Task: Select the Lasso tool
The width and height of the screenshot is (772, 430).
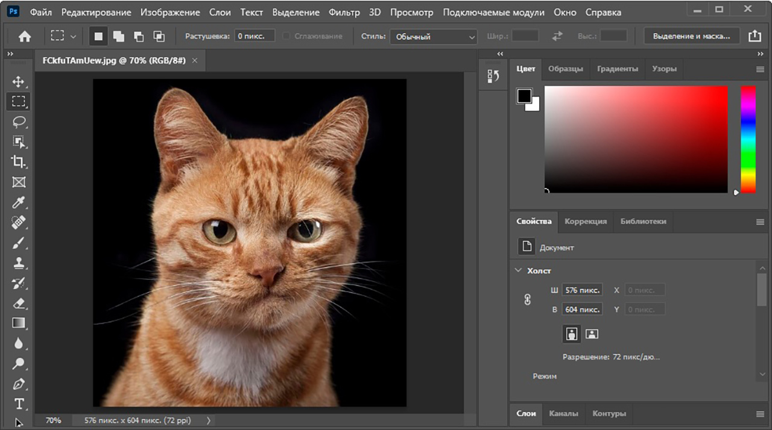Action: [19, 122]
